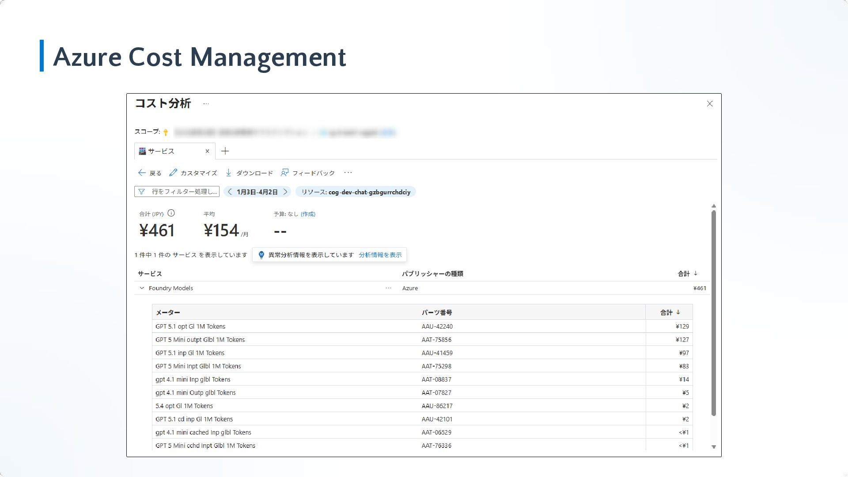This screenshot has height=477, width=848.
Task: Add a new view with plus icon
Action: tap(225, 151)
